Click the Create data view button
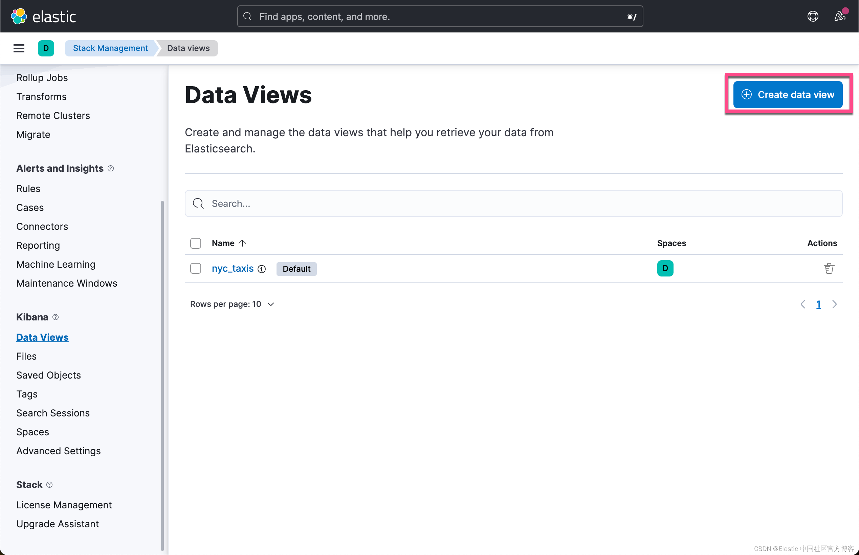The height and width of the screenshot is (555, 859). coord(788,94)
